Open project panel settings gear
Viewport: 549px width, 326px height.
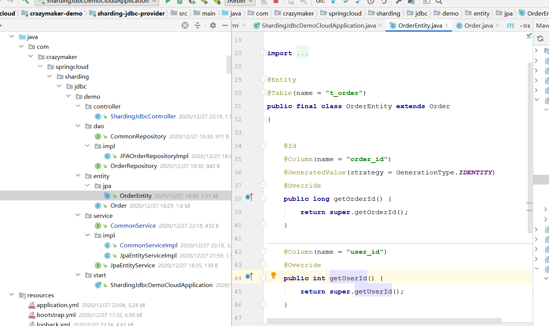213,25
